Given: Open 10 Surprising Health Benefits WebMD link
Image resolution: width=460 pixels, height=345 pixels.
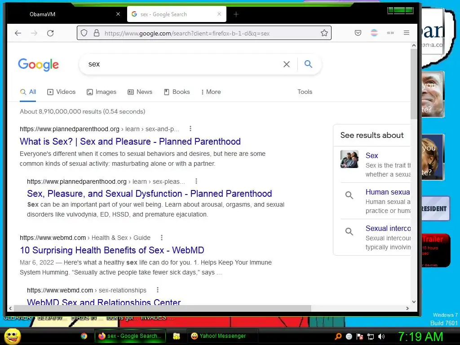Looking at the screenshot, I should 112,250.
